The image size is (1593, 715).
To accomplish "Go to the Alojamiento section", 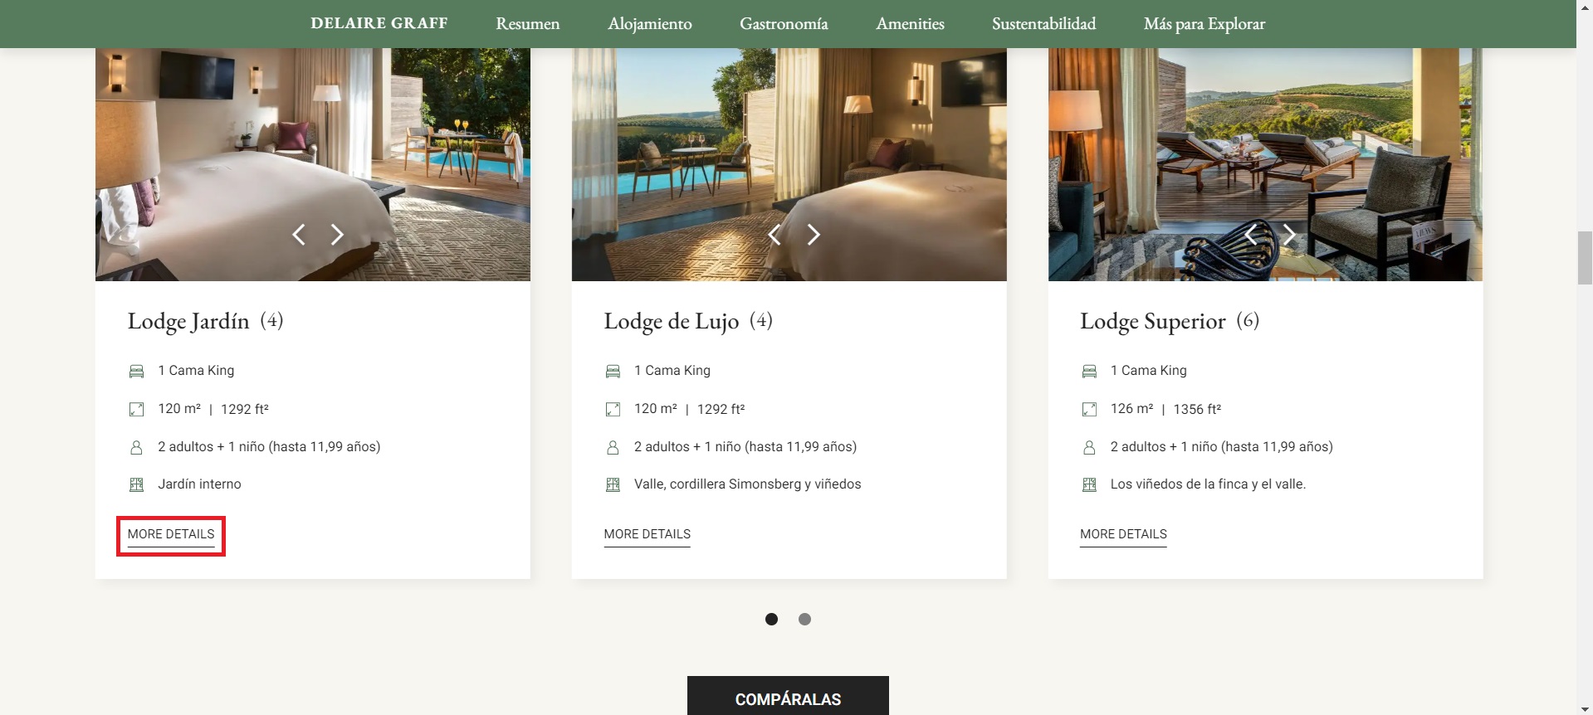I will click(x=650, y=24).
